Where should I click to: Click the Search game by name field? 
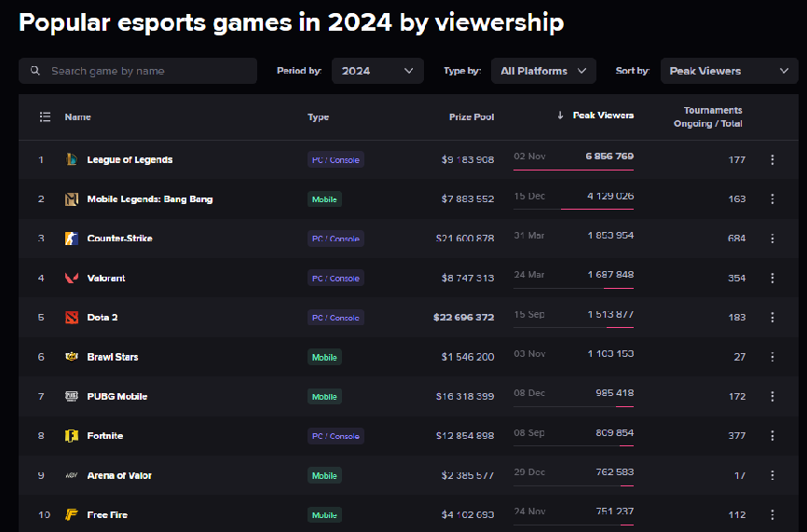[138, 71]
